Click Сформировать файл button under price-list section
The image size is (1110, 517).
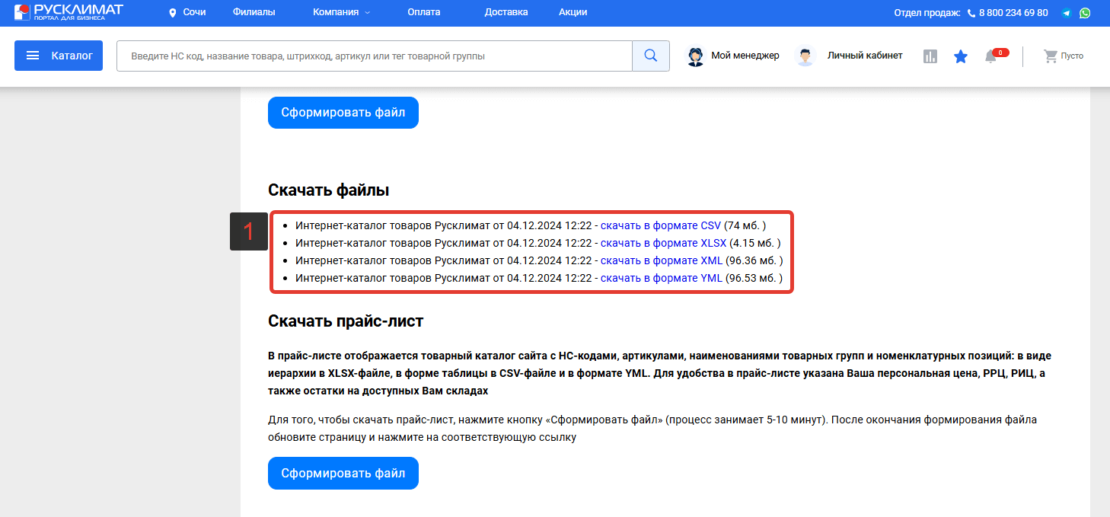343,473
